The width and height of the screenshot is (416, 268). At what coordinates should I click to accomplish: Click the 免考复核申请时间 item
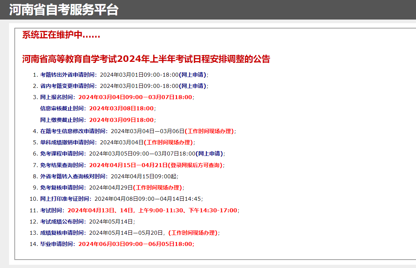click(x=112, y=187)
